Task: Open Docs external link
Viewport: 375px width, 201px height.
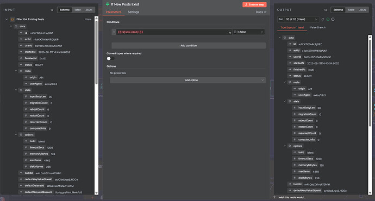Action: [261, 12]
